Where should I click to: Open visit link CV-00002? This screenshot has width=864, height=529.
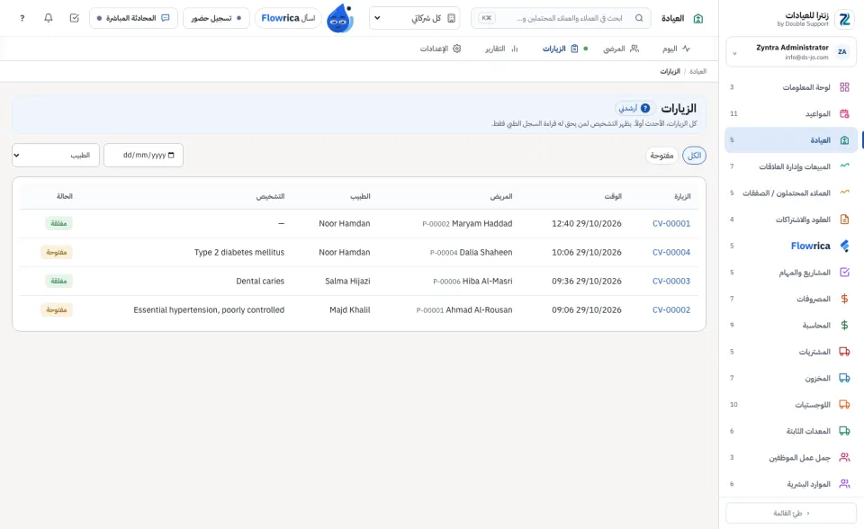click(x=671, y=309)
